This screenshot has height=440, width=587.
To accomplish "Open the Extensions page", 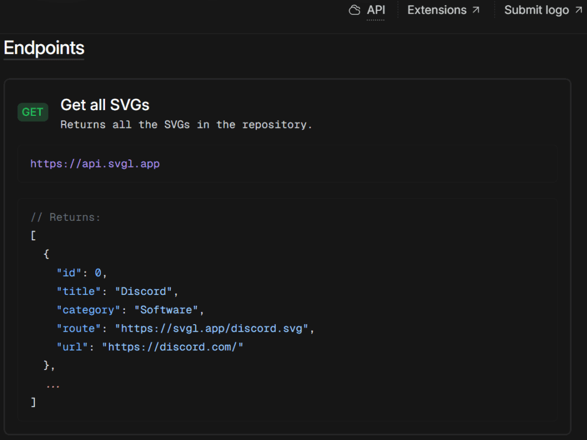I will 437,10.
